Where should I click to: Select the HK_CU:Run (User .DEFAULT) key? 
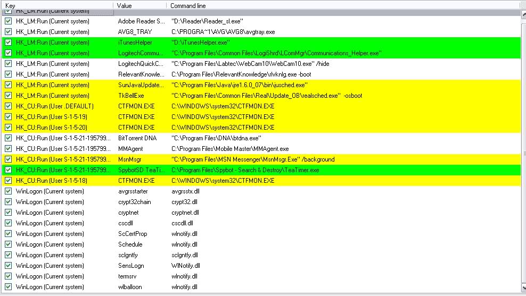coord(55,106)
